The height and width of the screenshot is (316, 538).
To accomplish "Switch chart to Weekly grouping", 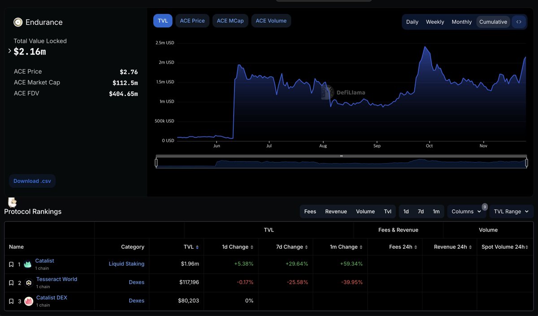I will 435,22.
